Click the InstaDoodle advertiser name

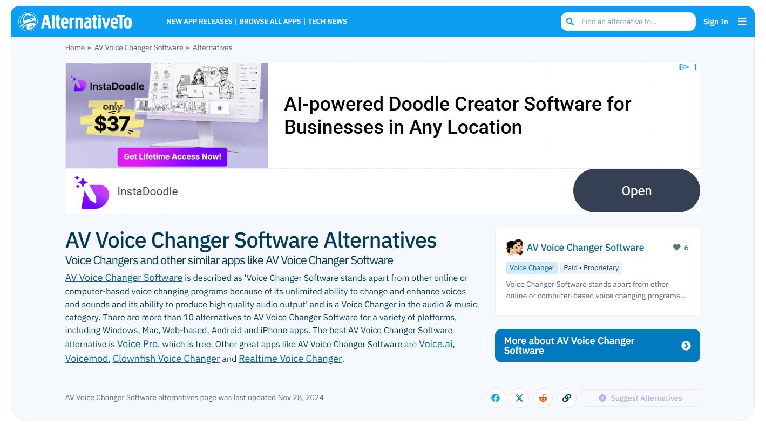[147, 191]
